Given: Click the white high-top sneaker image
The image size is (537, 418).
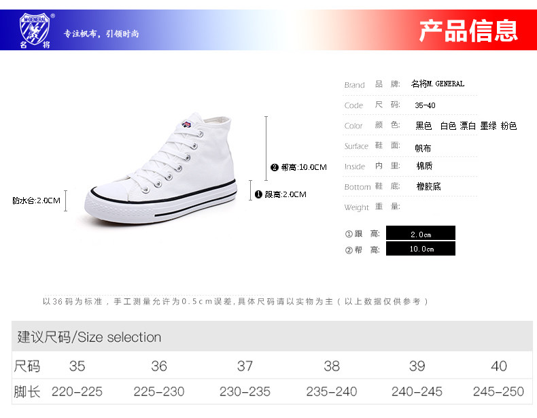Looking at the screenshot, I should tap(161, 169).
